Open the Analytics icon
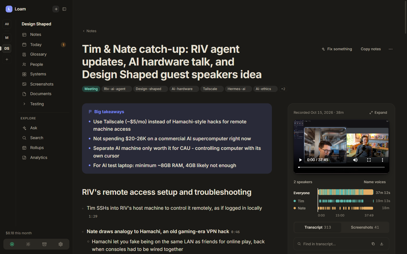The width and height of the screenshot is (407, 254). click(24, 158)
